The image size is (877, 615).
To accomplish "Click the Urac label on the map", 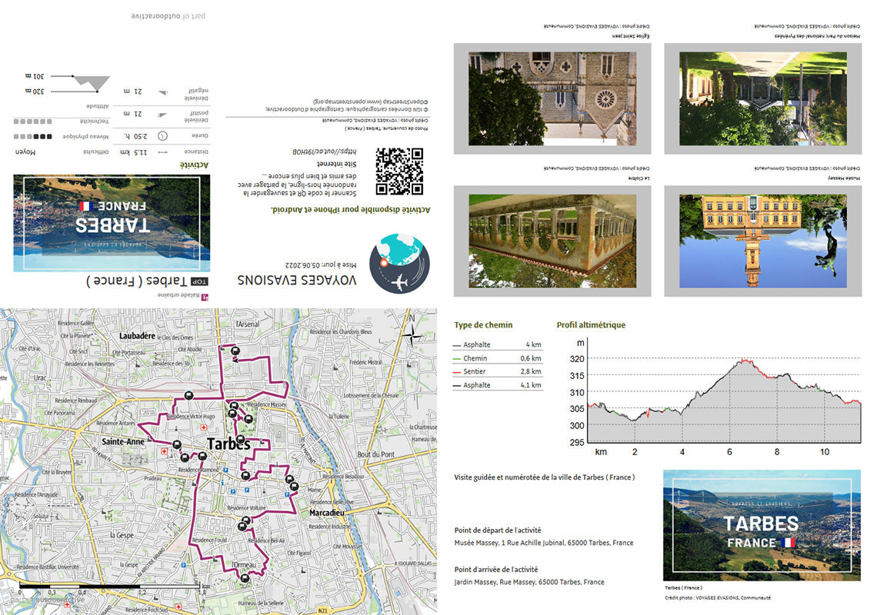I will [40, 378].
